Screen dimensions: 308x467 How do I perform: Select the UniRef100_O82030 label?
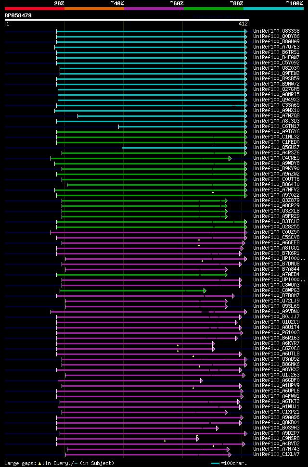(276, 68)
